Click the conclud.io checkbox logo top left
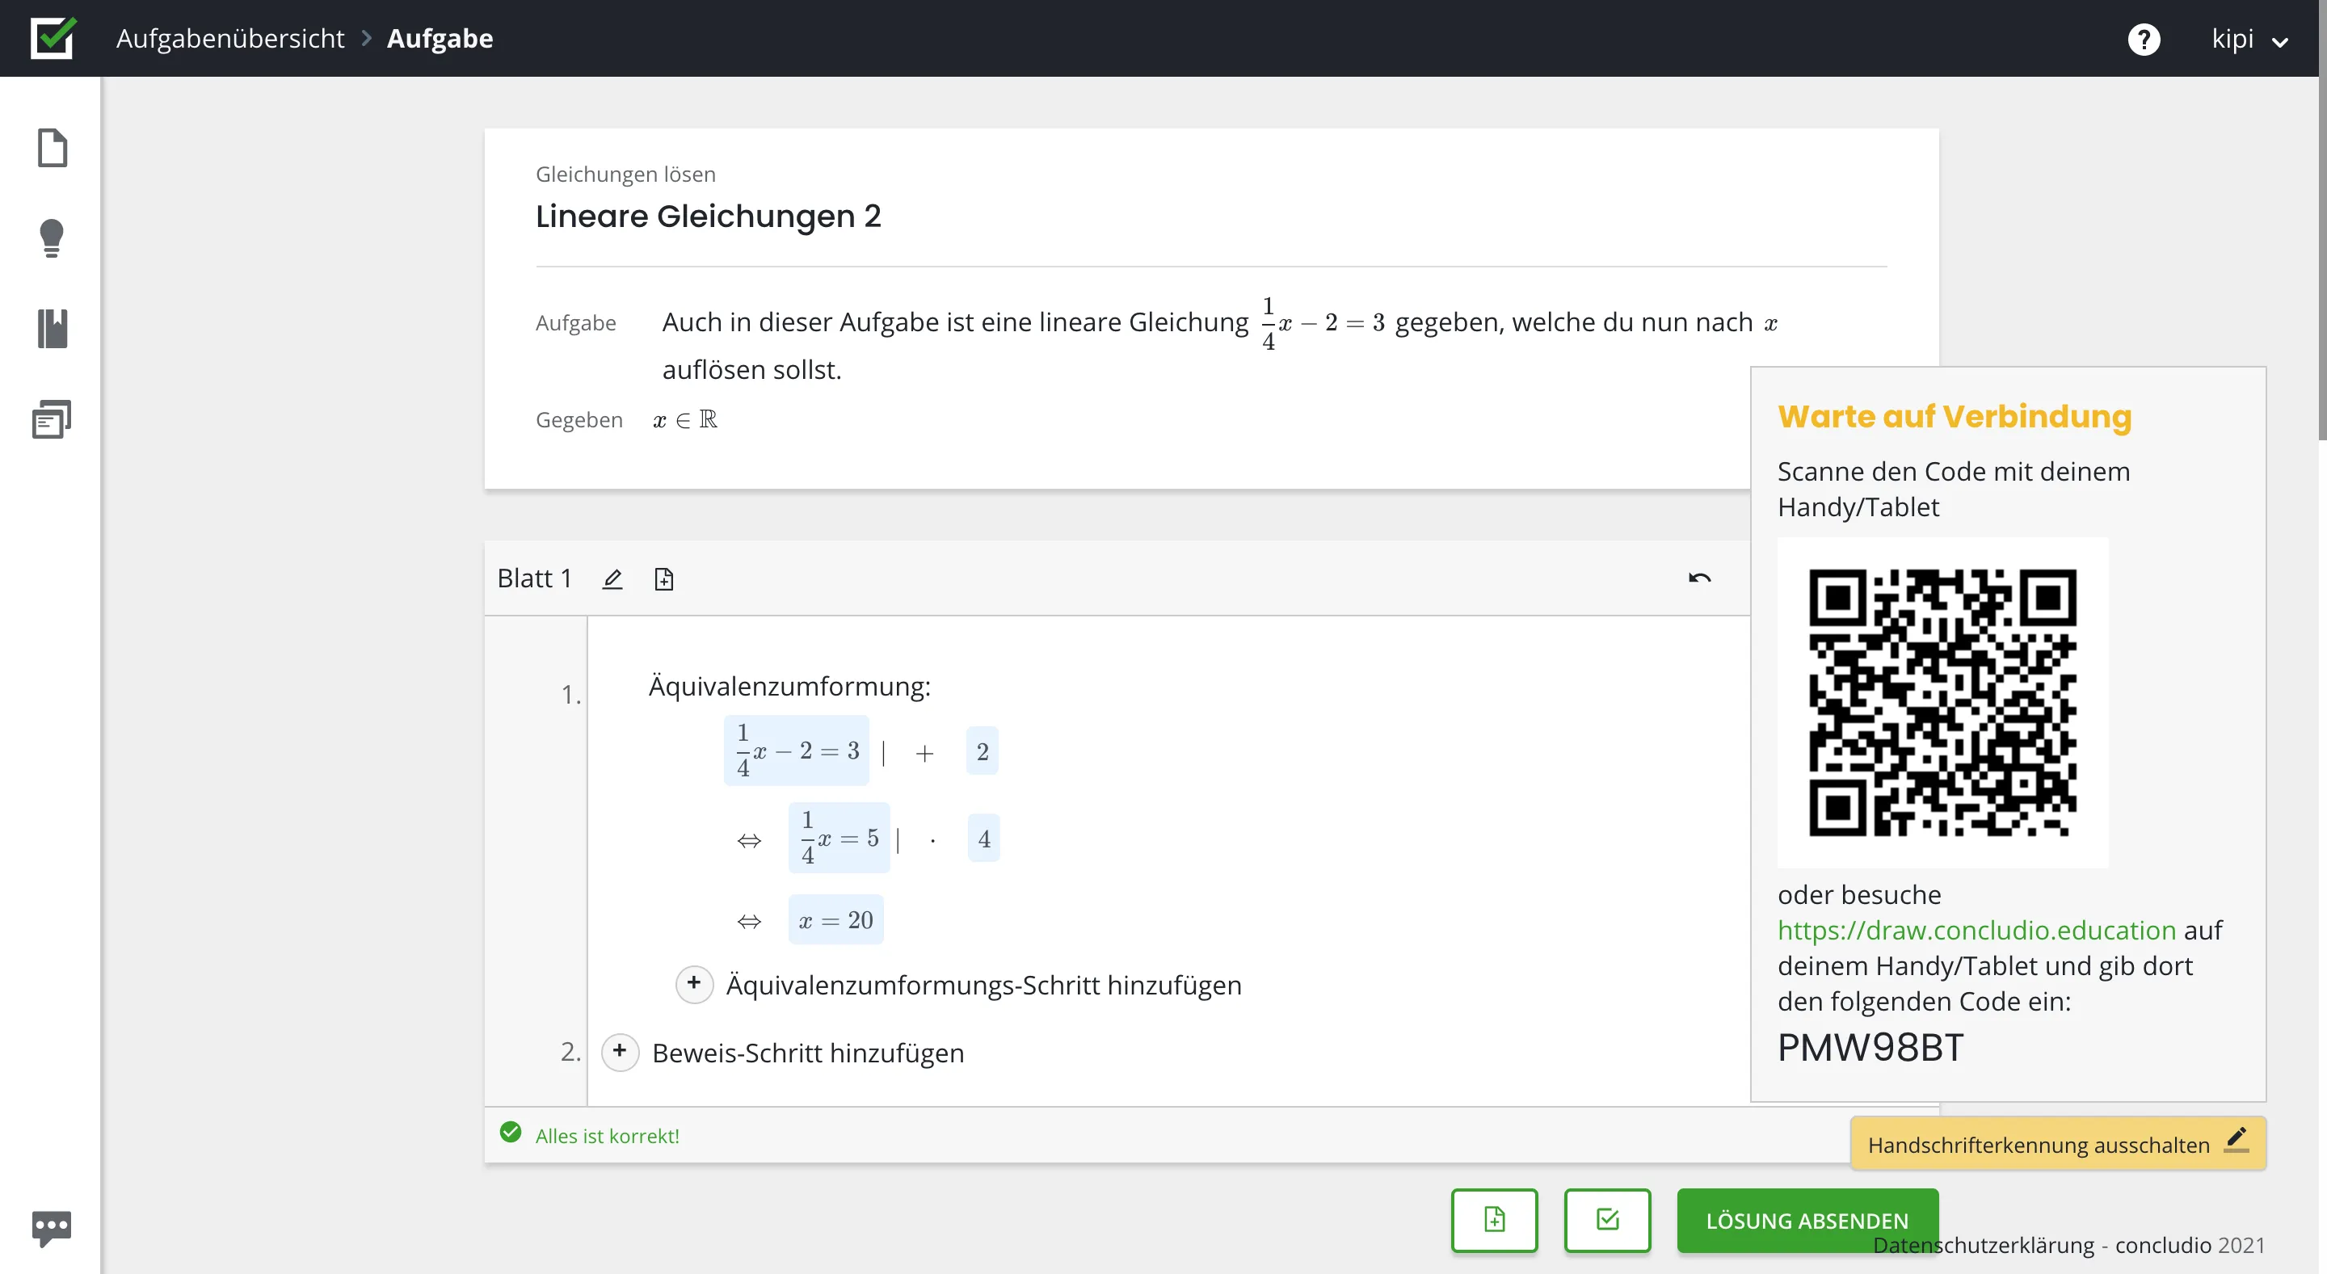 coord(52,38)
